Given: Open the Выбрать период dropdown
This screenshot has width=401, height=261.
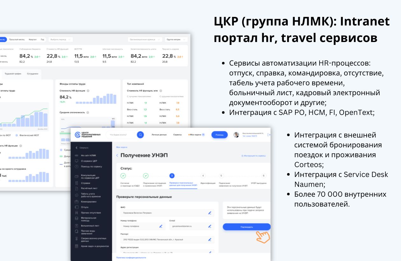Looking at the screenshot, I should pyautogui.click(x=60, y=39).
